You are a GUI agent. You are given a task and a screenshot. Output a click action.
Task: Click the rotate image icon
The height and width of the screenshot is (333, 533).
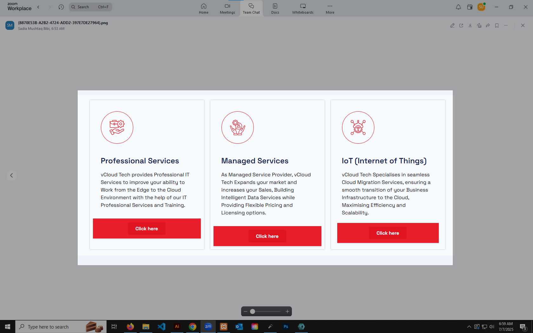479,25
